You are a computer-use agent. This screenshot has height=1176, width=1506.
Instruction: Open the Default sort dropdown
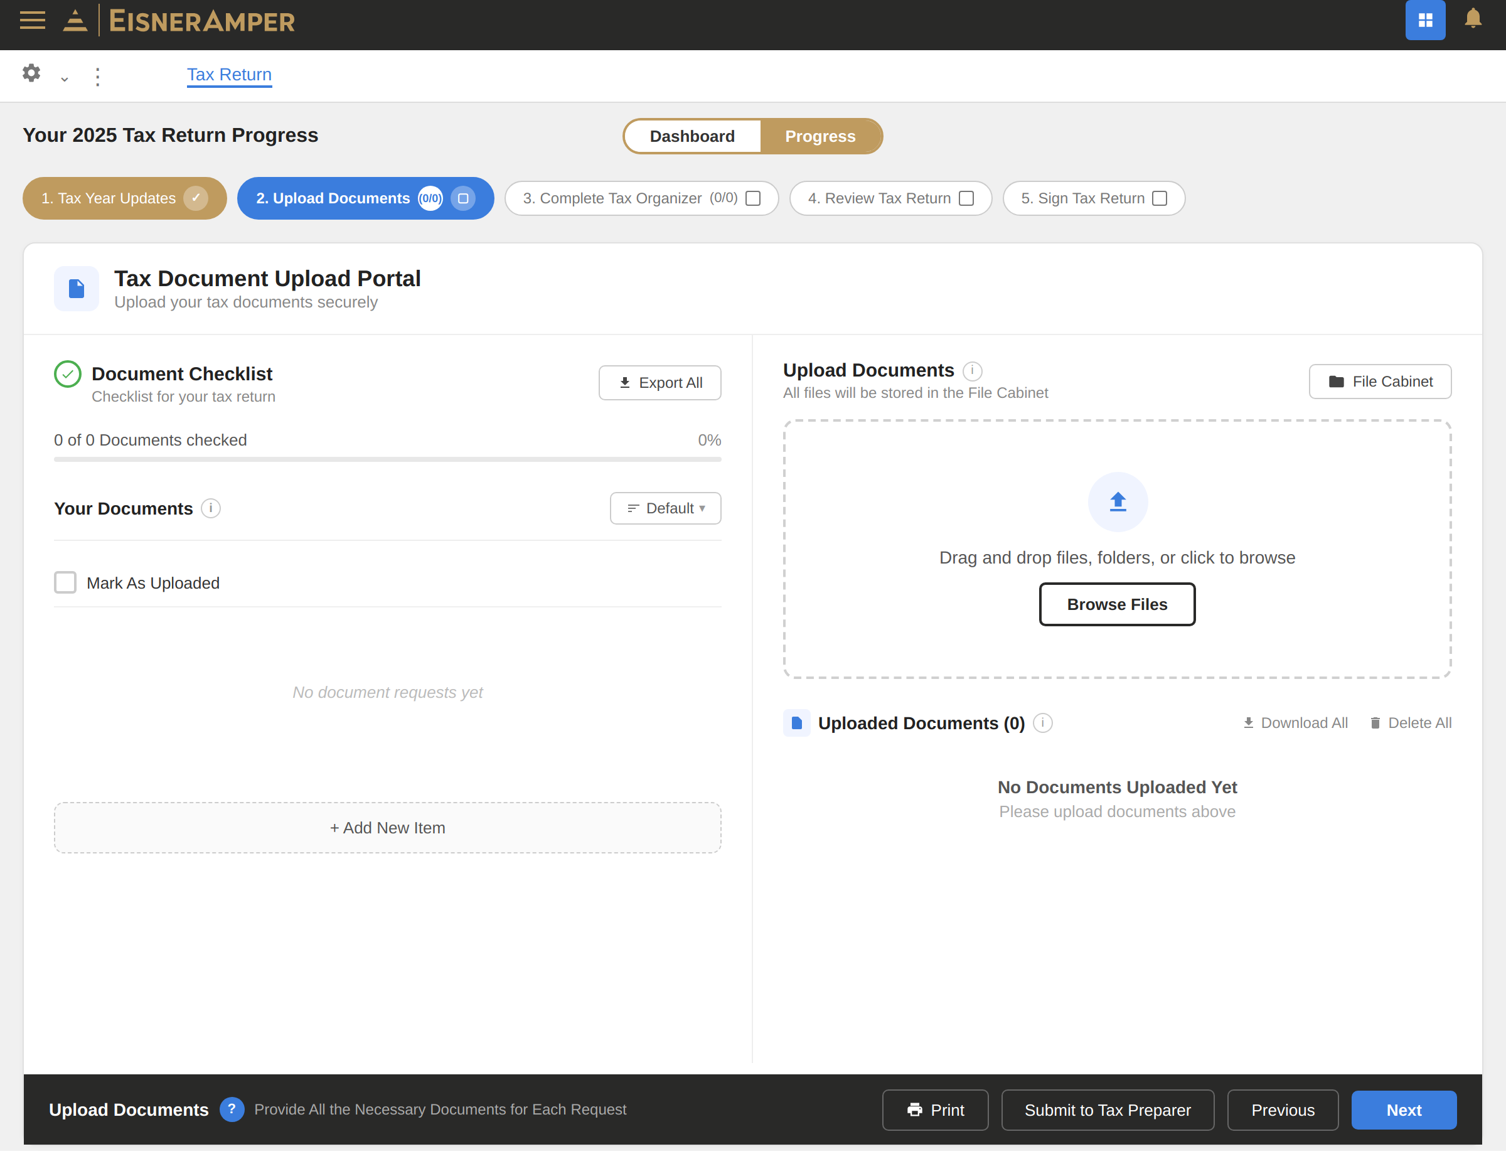pos(665,508)
